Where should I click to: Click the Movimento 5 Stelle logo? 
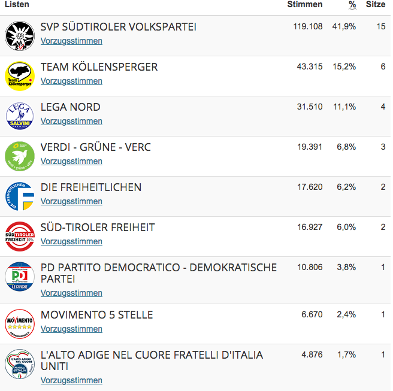coord(20,324)
